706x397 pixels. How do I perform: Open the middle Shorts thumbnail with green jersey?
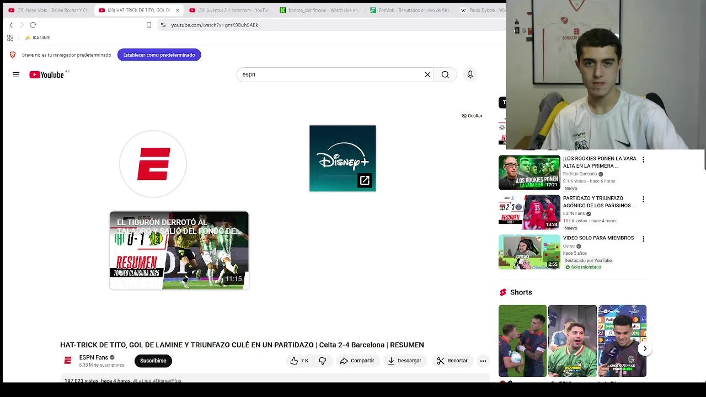(x=572, y=341)
